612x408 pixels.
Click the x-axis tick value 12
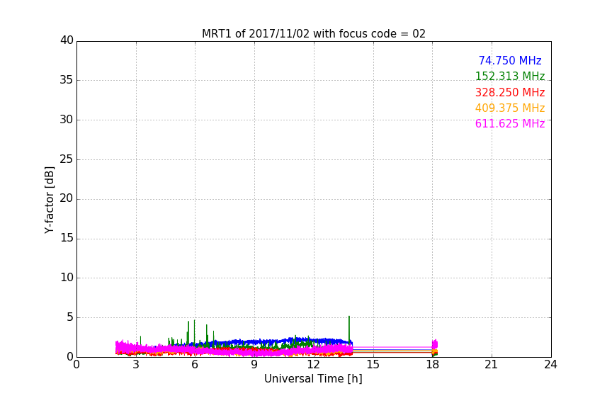point(313,365)
